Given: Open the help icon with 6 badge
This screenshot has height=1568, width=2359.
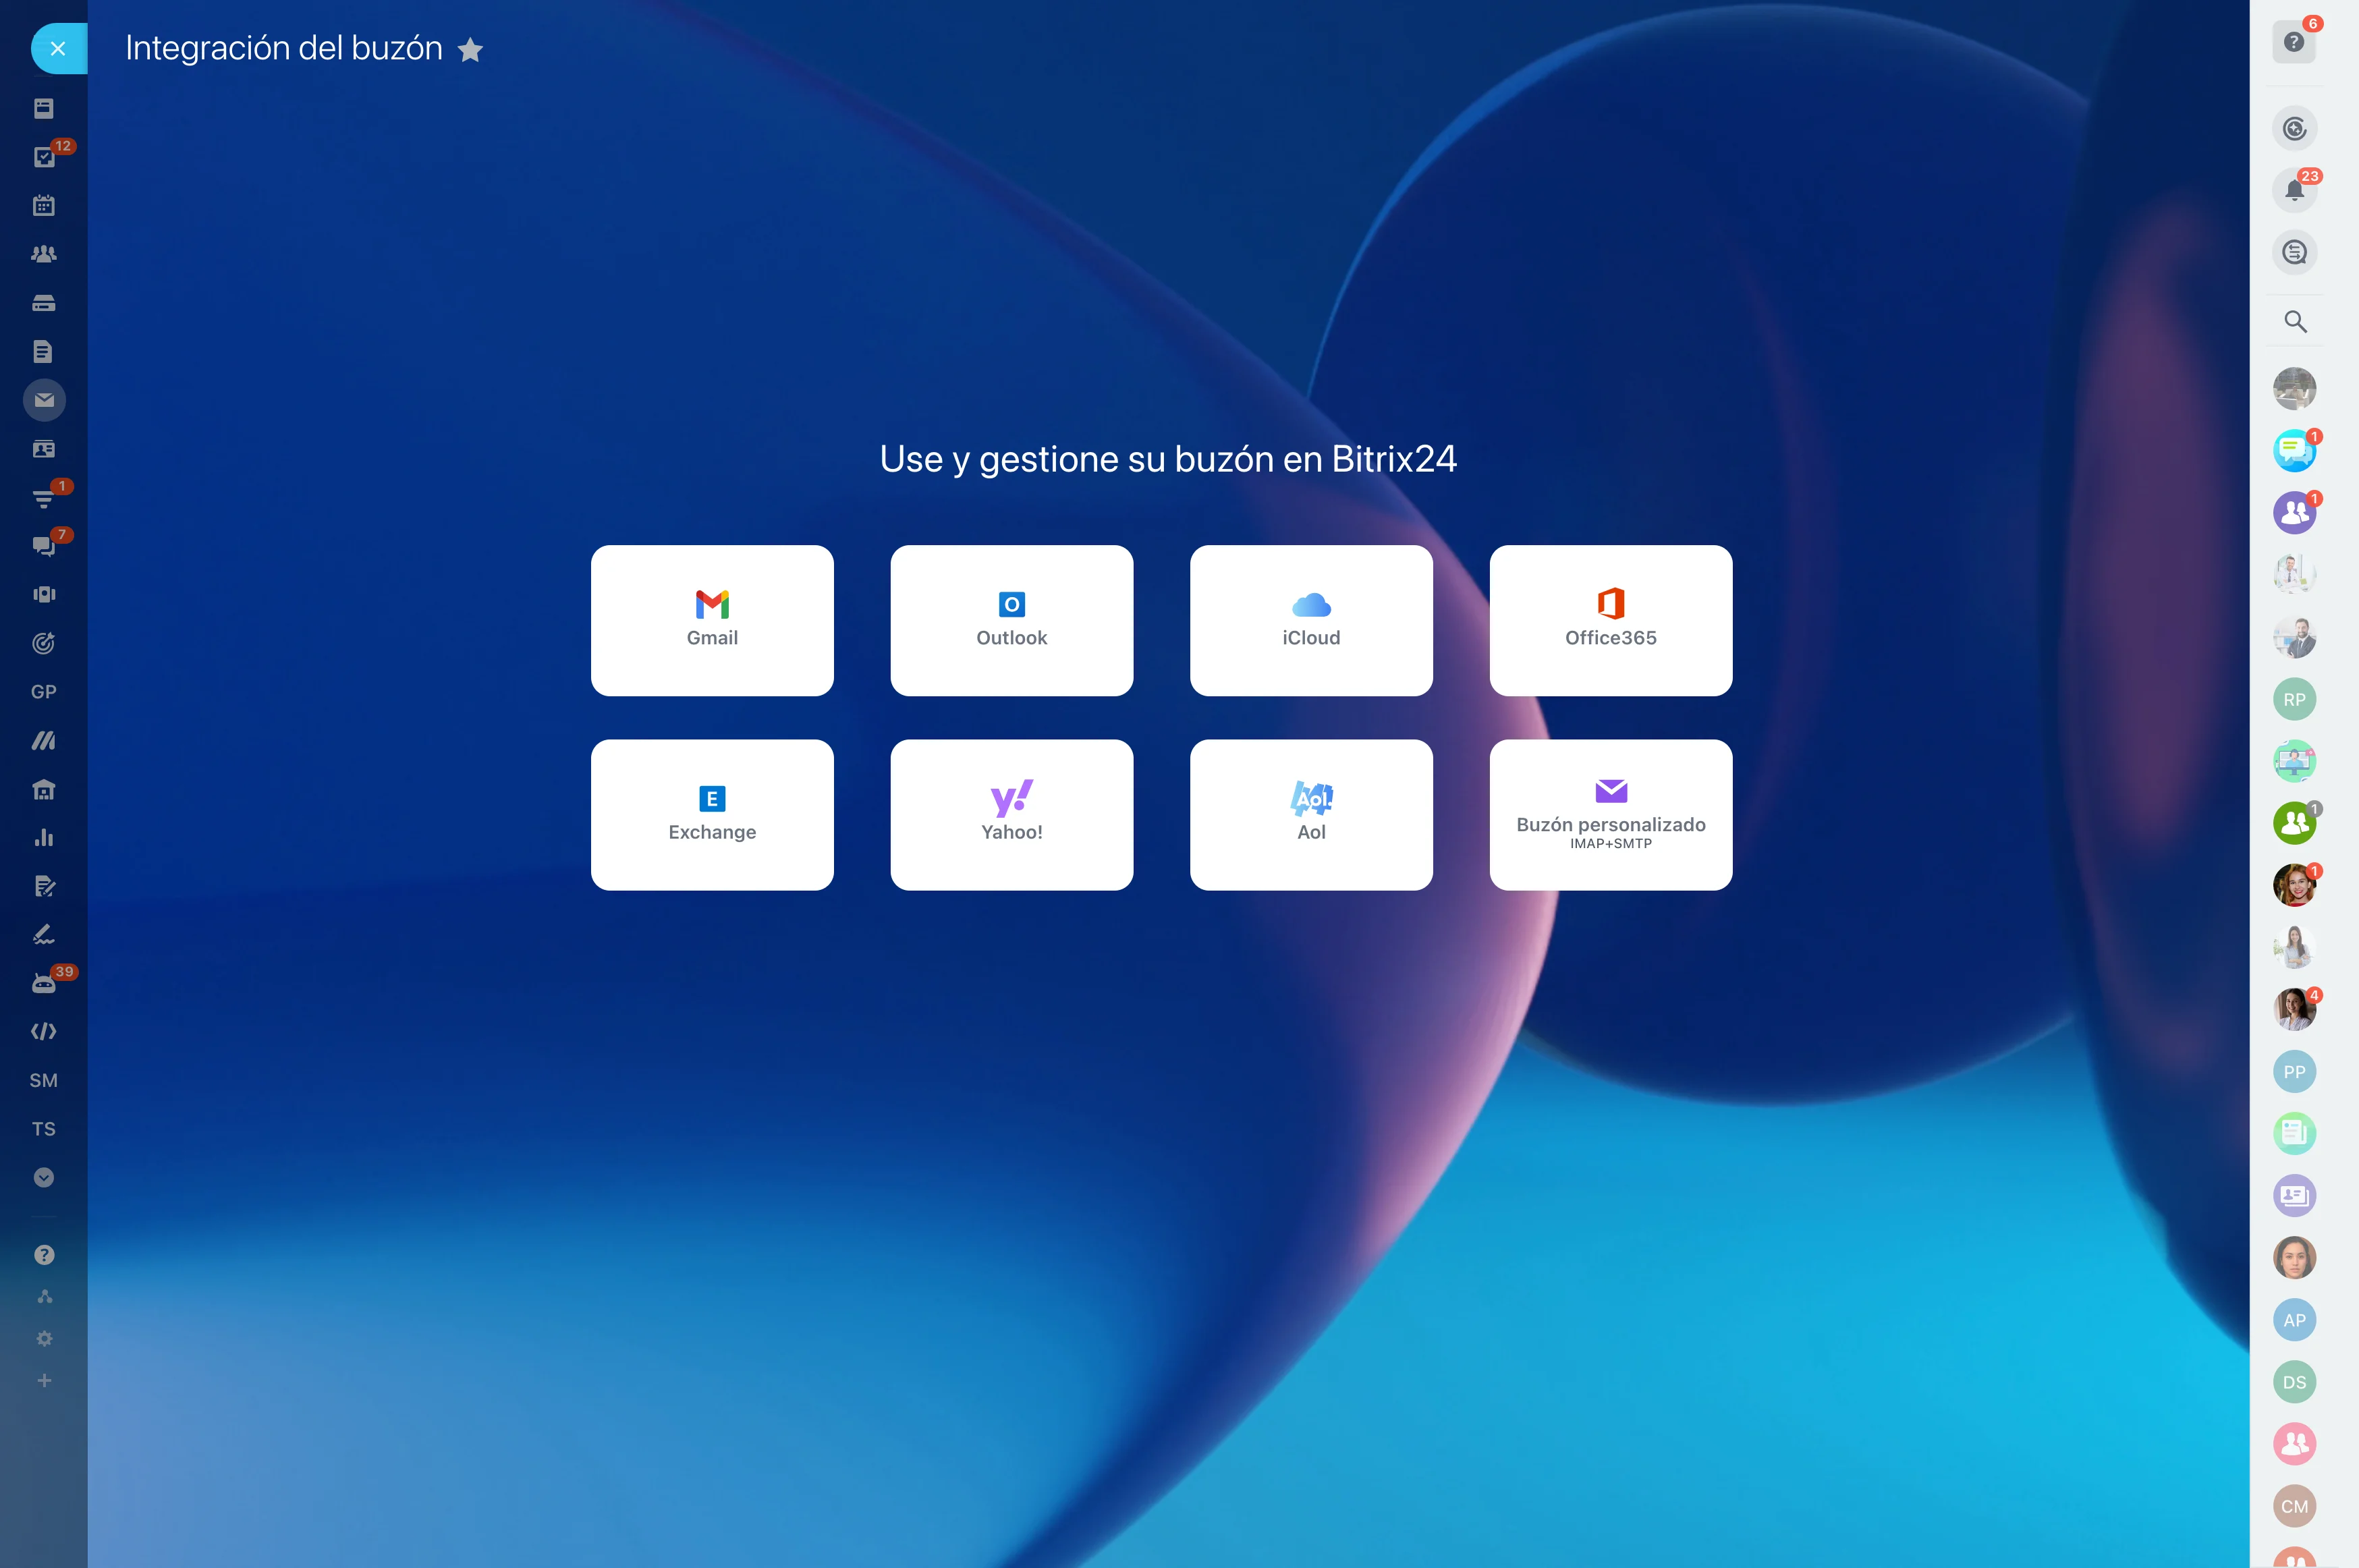Looking at the screenshot, I should point(2294,42).
